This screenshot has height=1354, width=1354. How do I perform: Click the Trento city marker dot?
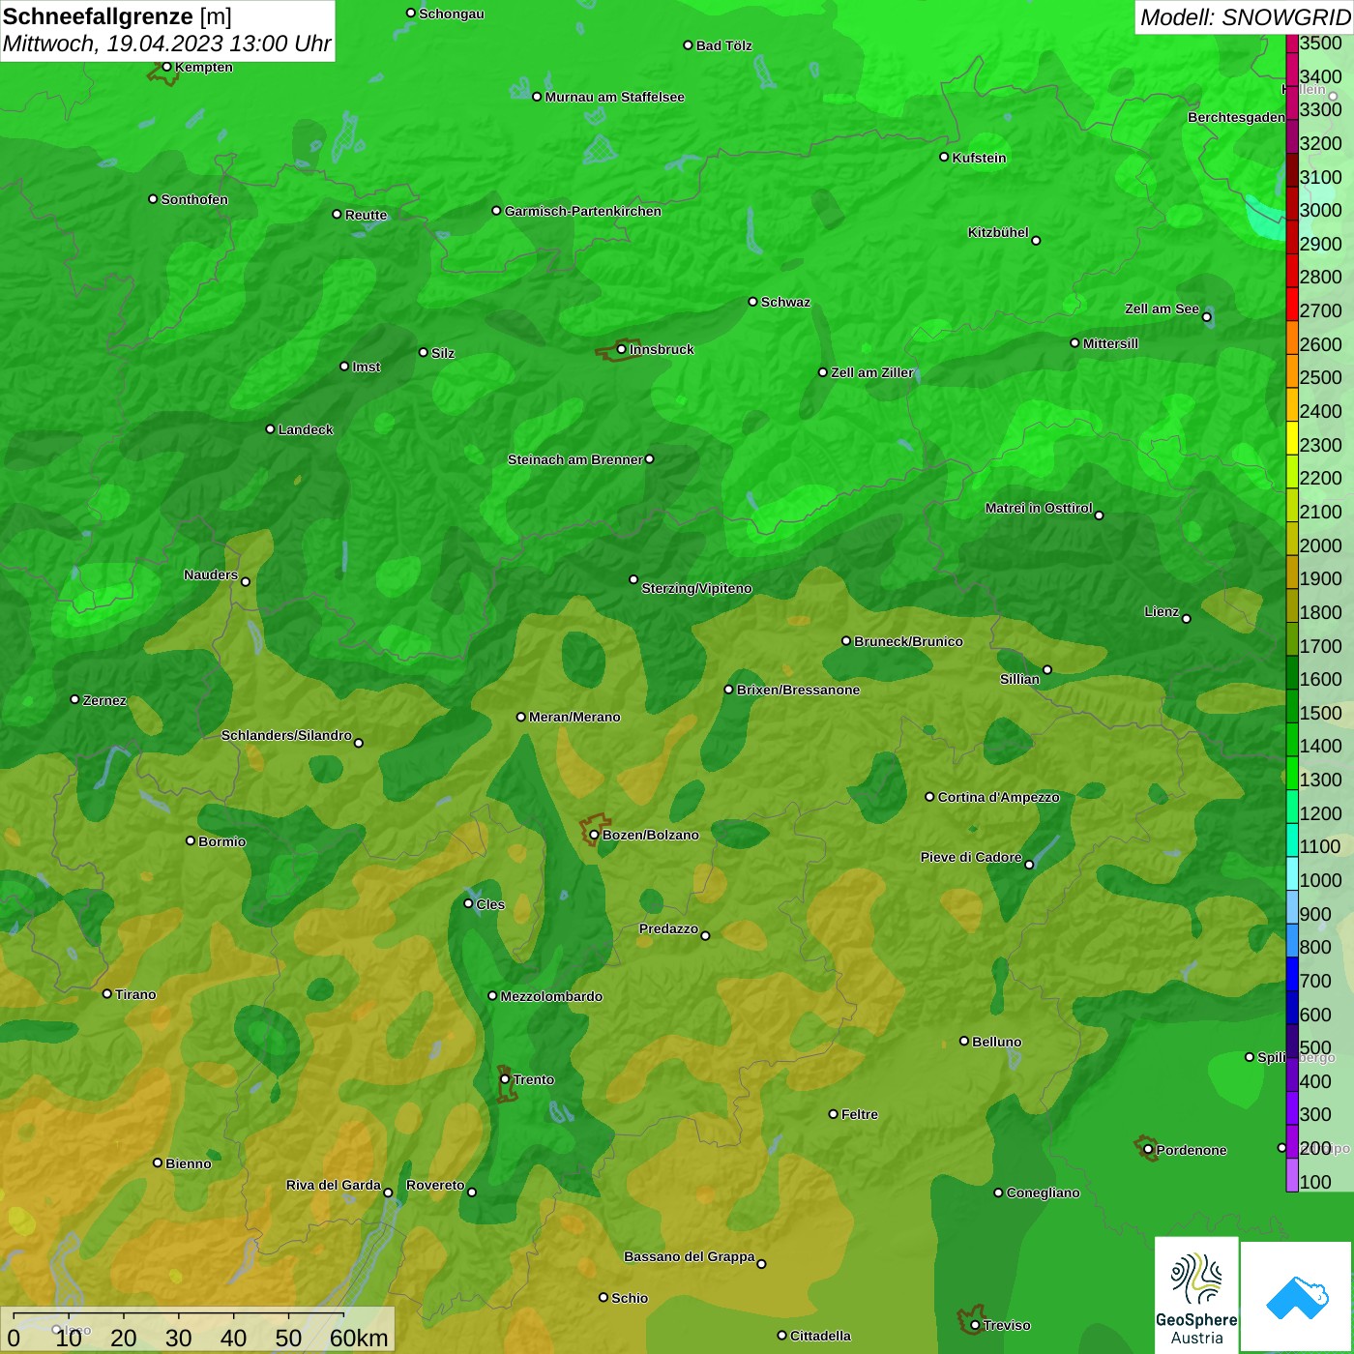click(505, 1079)
